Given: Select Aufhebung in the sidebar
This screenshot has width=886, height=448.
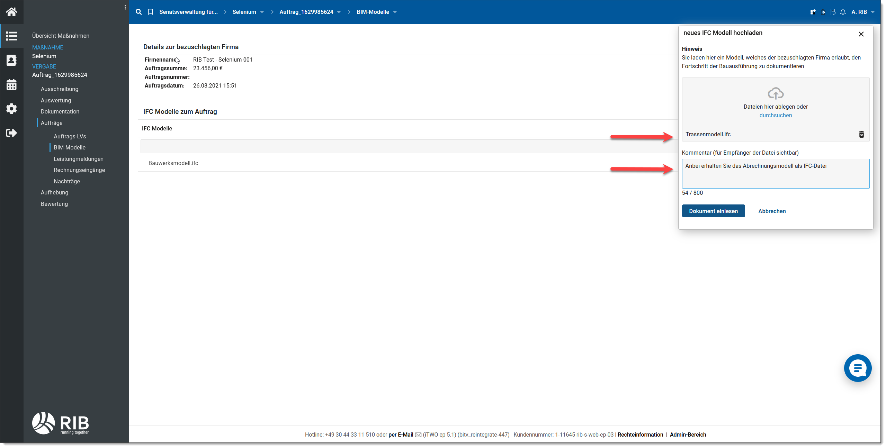Looking at the screenshot, I should tap(54, 192).
